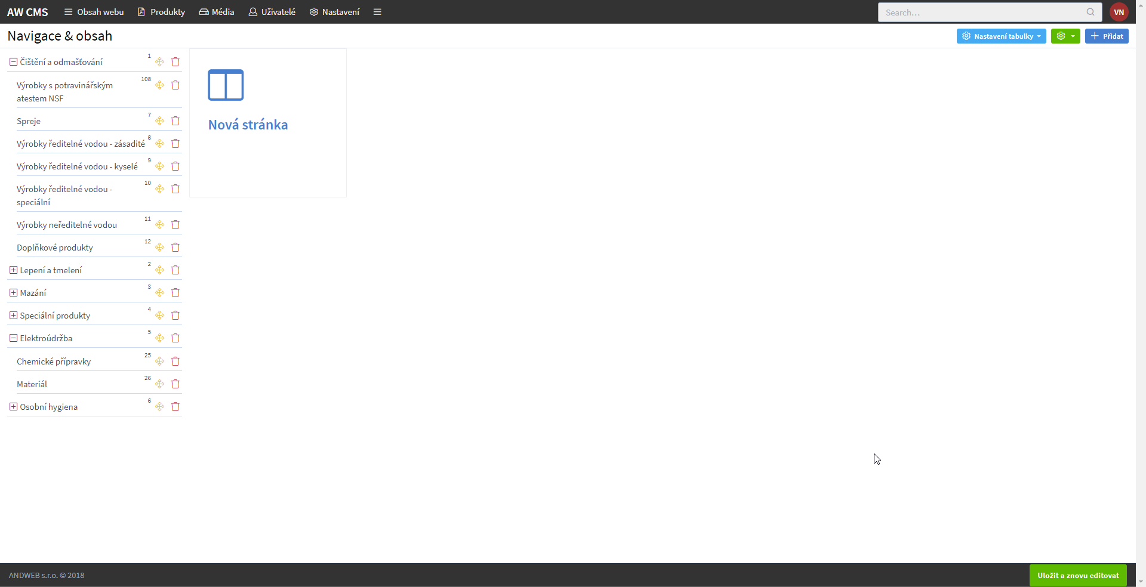
Task: Click Uložit a znovu editovat
Action: [1078, 575]
